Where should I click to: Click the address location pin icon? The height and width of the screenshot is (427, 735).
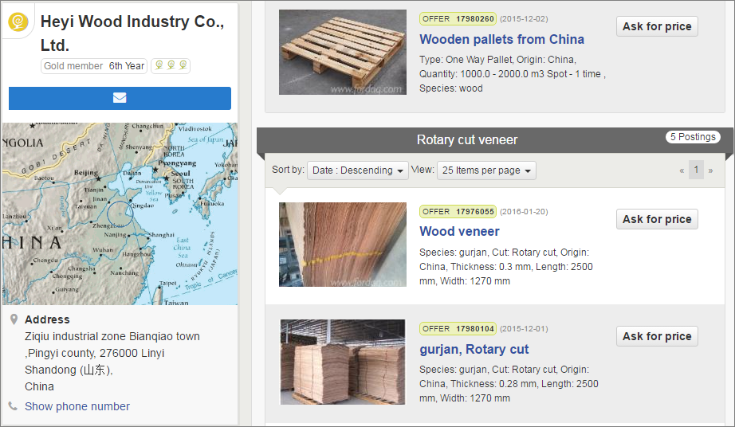[x=14, y=319]
